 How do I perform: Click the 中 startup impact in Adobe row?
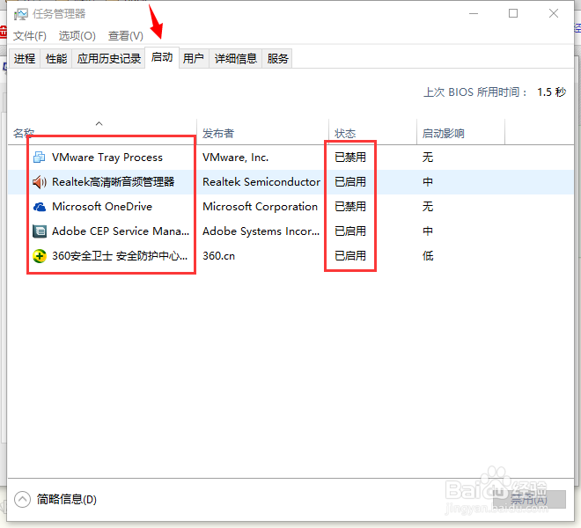pyautogui.click(x=428, y=231)
